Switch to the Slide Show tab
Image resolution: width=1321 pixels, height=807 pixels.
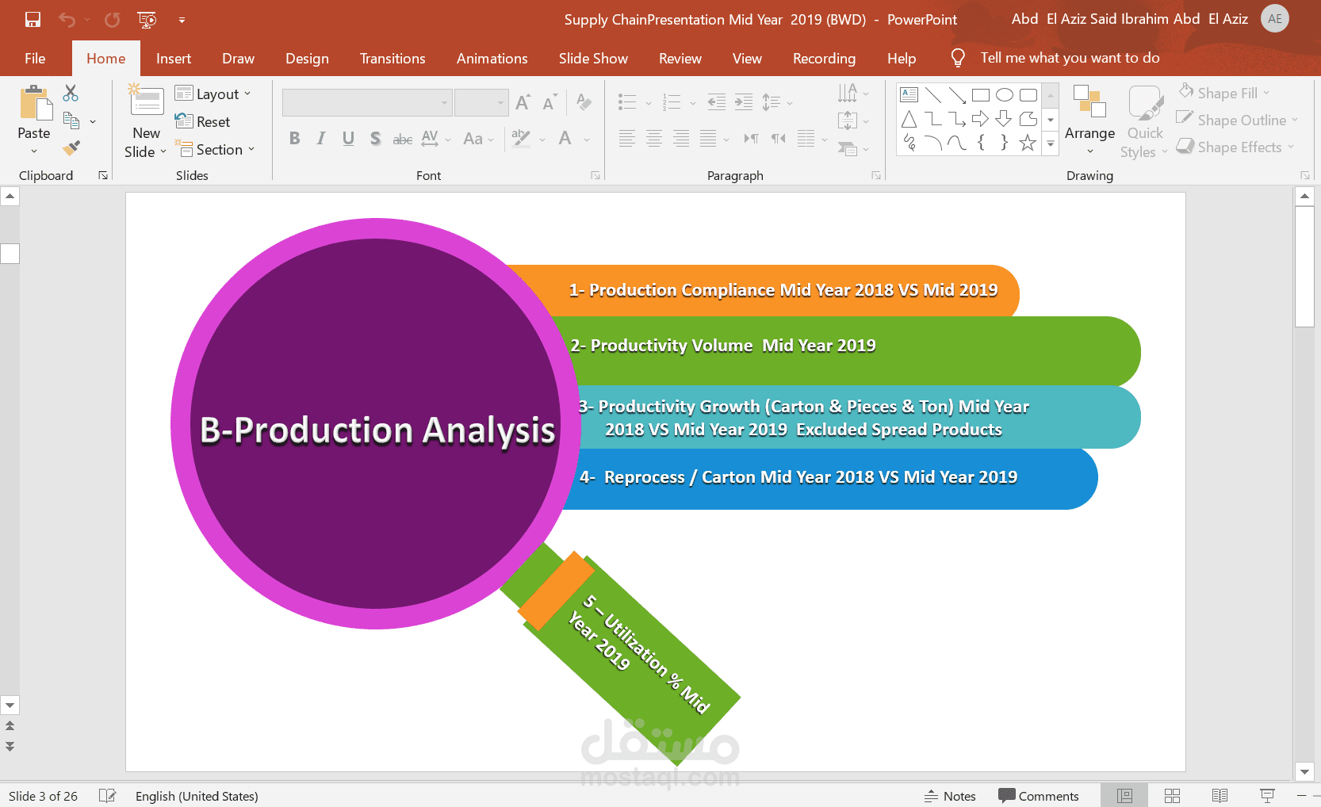tap(593, 59)
